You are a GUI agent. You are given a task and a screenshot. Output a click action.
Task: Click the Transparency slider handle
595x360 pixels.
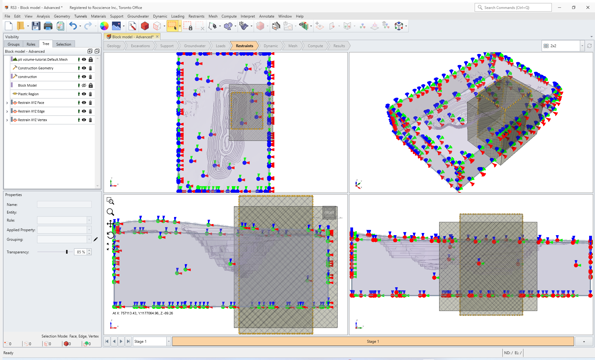pos(67,252)
